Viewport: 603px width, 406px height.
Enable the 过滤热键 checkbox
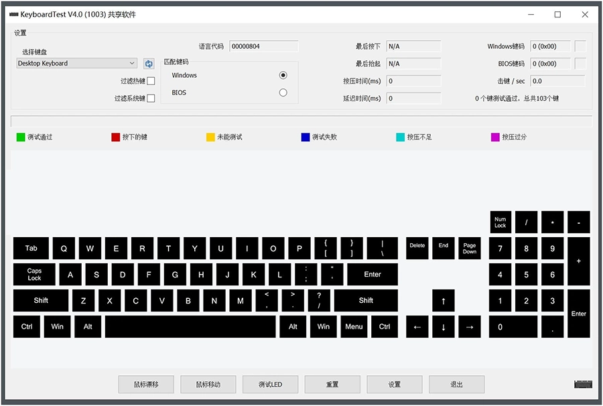(151, 81)
